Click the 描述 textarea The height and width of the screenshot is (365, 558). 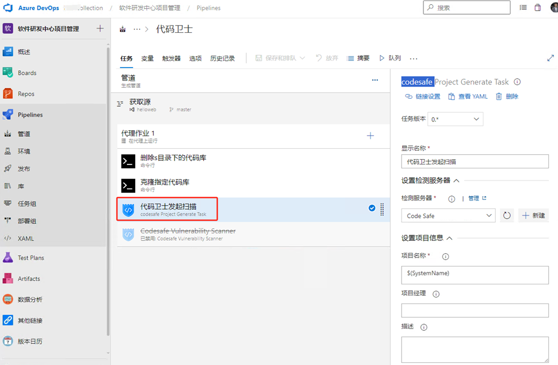click(x=475, y=350)
